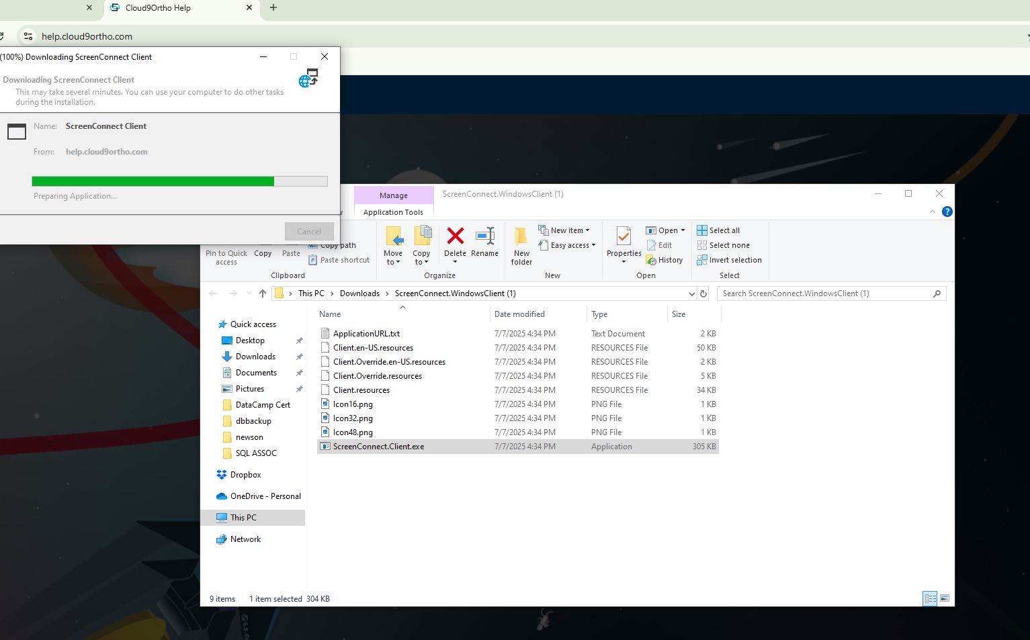Select Client.en-US.resources file row
The width and height of the screenshot is (1030, 640).
(518, 348)
